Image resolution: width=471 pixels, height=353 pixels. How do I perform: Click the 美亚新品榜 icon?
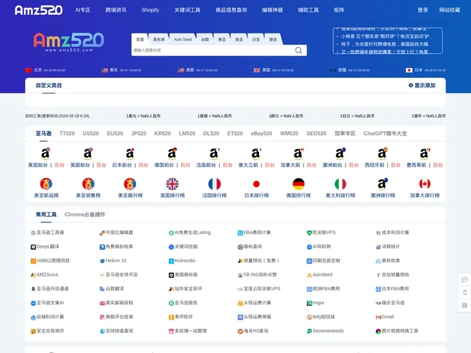pos(46,184)
